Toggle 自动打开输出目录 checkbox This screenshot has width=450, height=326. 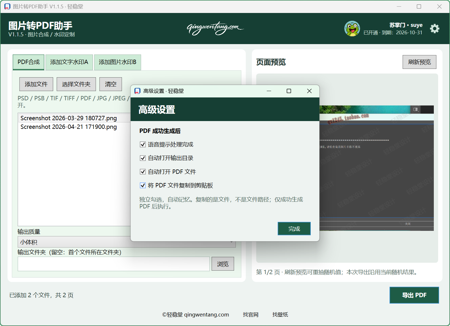142,158
